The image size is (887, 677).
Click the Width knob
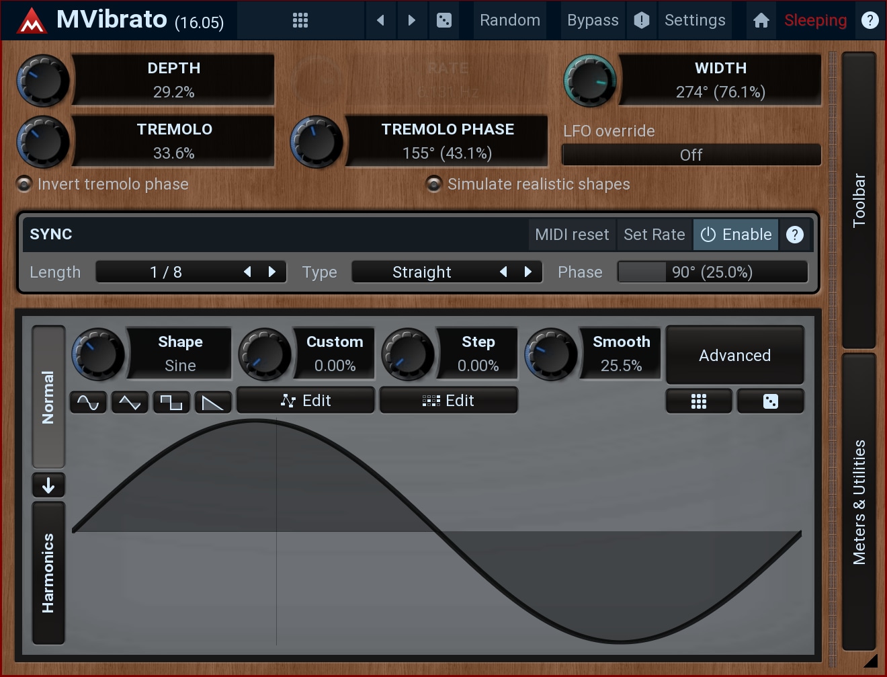(590, 81)
